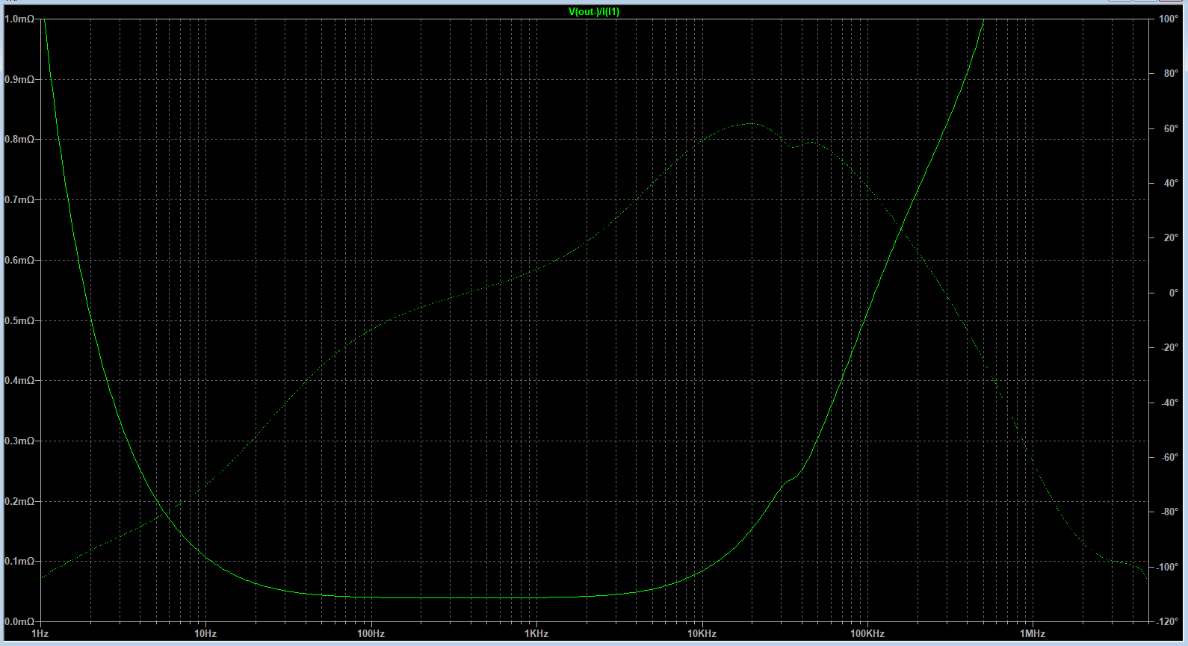Click the -40° phase axis label

coord(1169,403)
